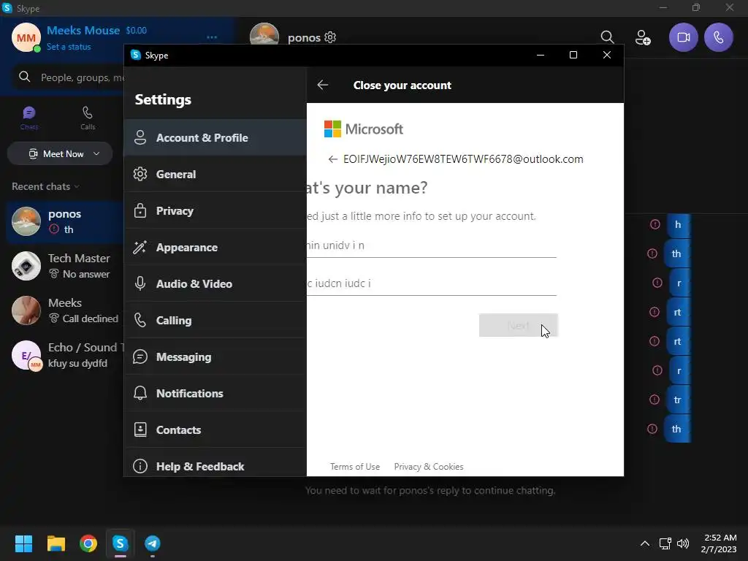Collapse the Recent chats list
This screenshot has width=748, height=561.
pos(46,186)
